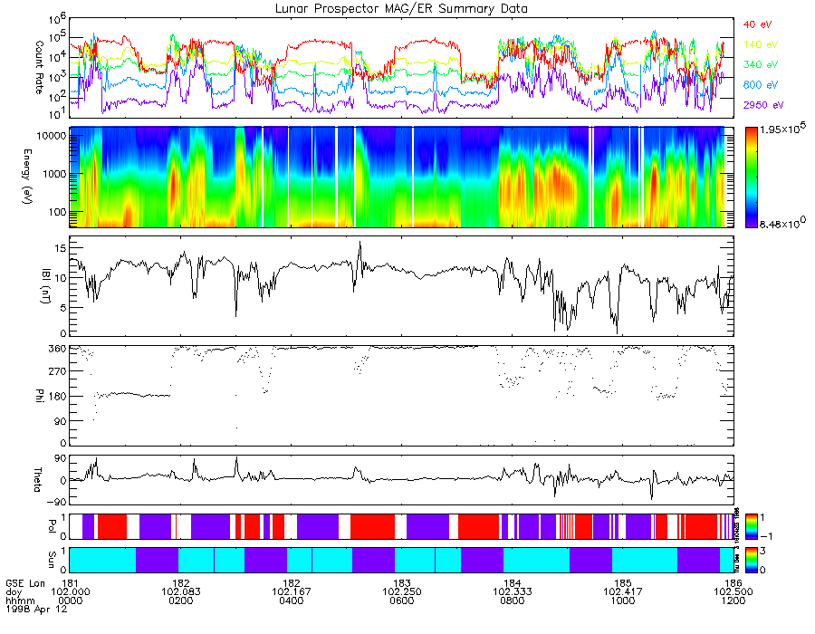This screenshot has width=815, height=634.
Task: Click the 0400 hhmm tick label
Action: 291,600
